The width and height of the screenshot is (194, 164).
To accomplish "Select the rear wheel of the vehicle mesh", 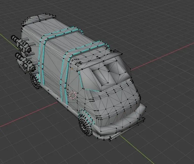I will 36,81.
